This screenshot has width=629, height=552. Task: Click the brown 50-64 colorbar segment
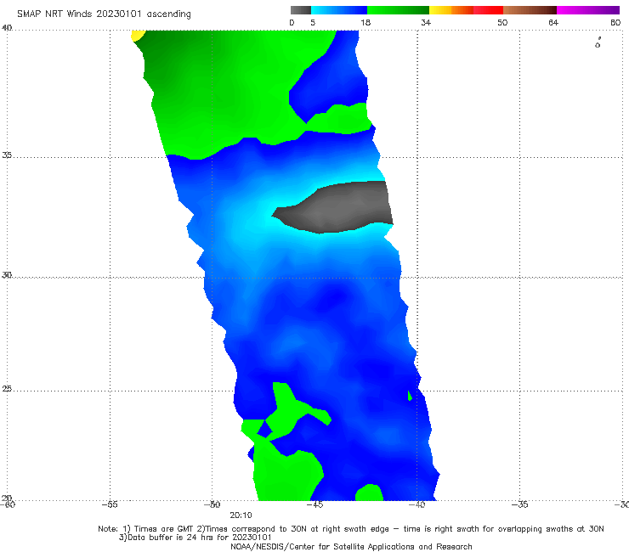[x=530, y=10]
